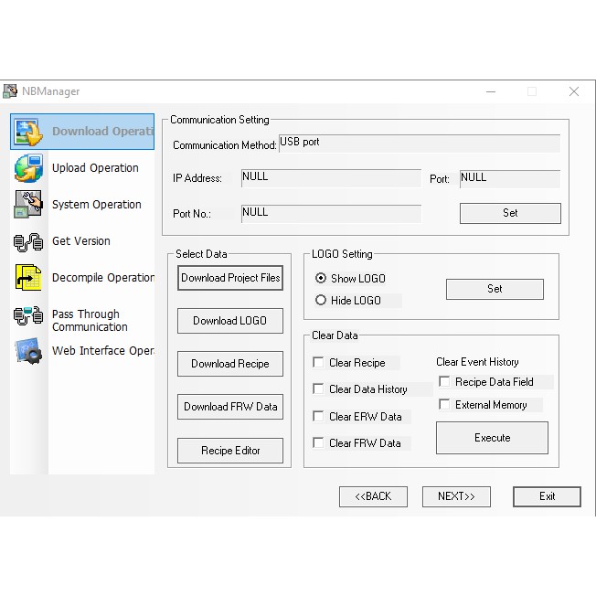Select Get Version entry
The width and height of the screenshot is (596, 596).
click(x=81, y=241)
